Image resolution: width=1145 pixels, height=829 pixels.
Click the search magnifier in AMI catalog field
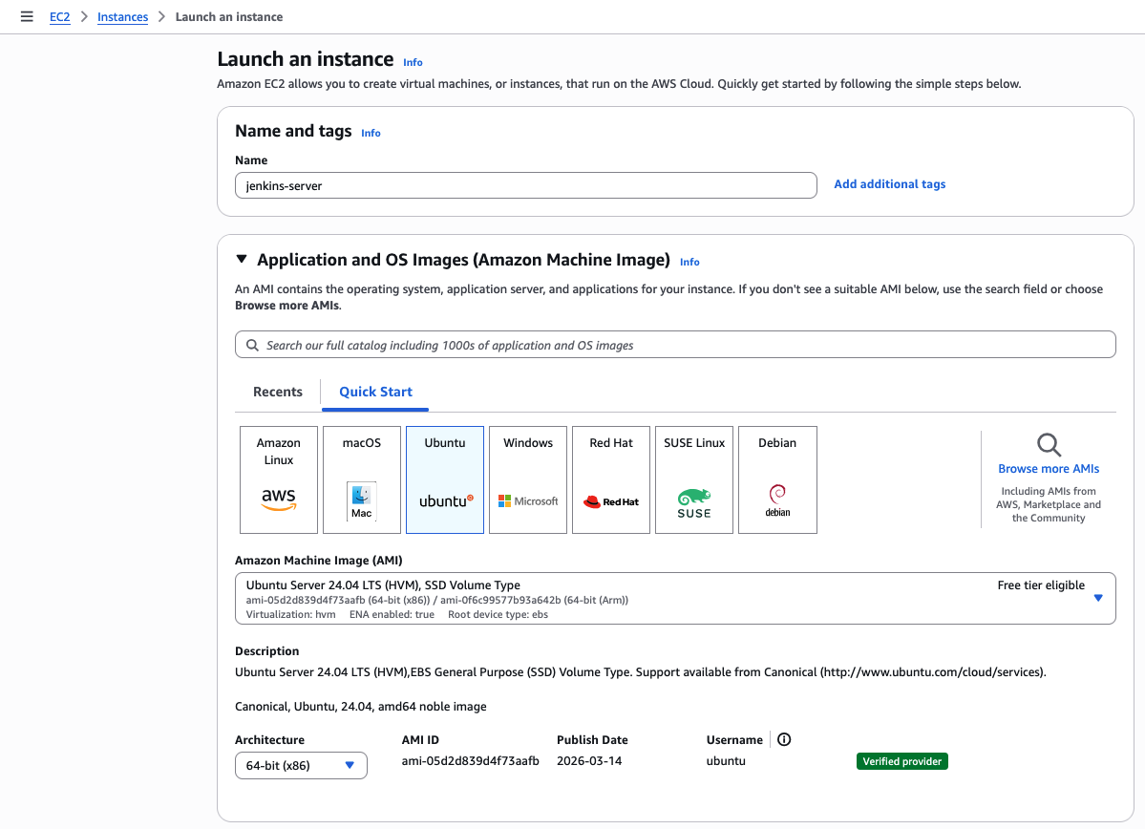click(253, 345)
